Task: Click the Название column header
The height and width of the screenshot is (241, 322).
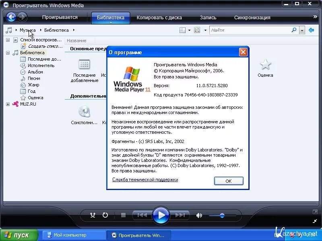Action: tap(76, 41)
